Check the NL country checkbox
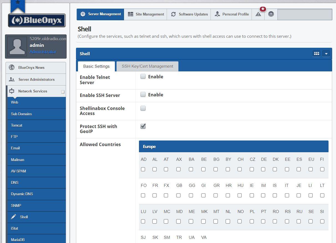 coord(228,221)
